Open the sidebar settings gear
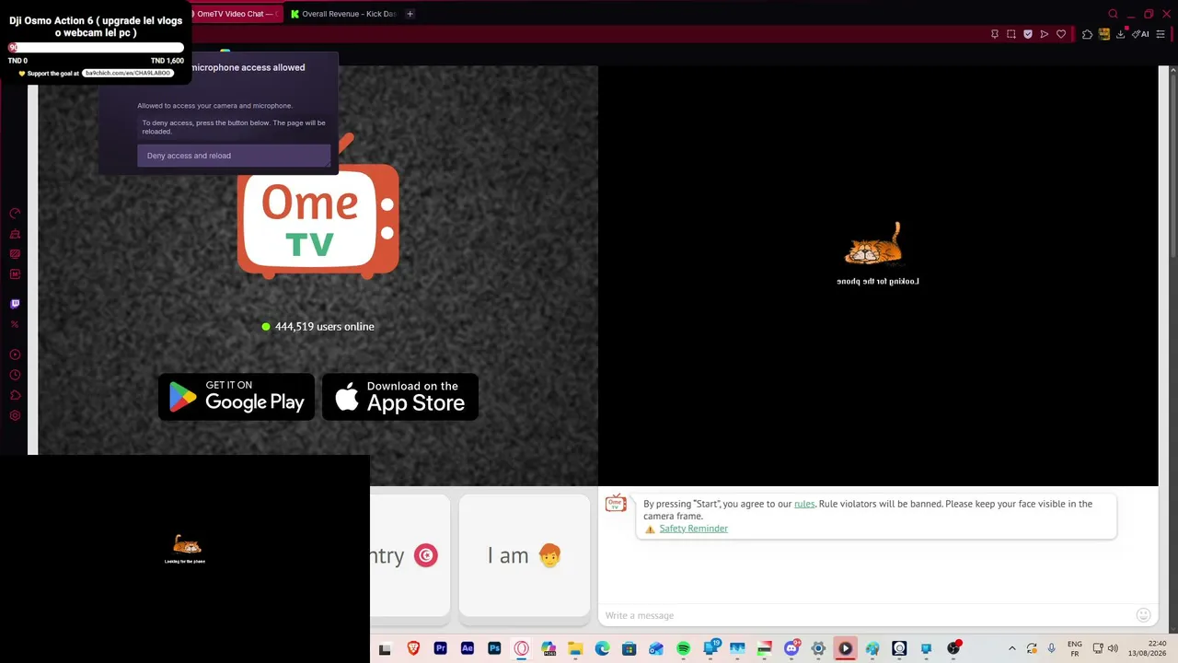 [15, 416]
